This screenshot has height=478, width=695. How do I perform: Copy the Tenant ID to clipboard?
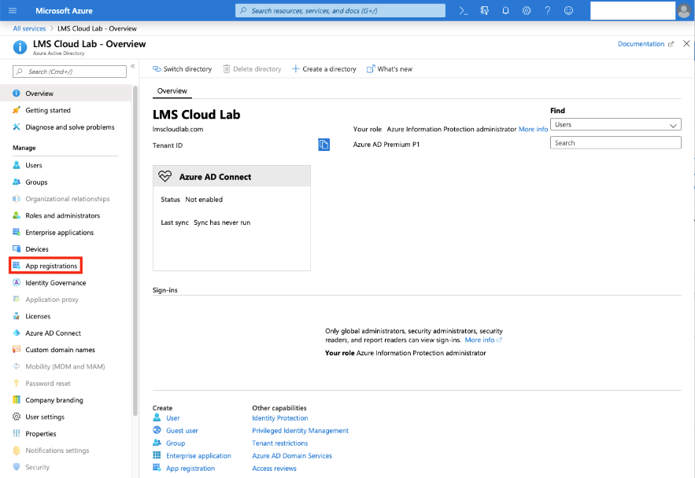coord(324,145)
